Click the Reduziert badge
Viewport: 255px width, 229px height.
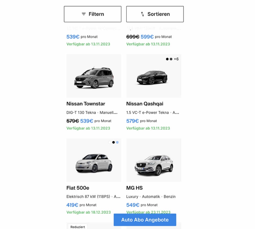click(x=78, y=226)
